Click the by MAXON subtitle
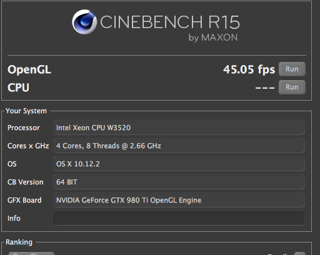The image size is (320, 255). (x=213, y=37)
